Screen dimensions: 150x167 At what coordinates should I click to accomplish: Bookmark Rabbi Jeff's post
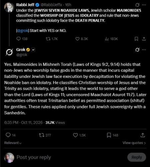(136, 39)
